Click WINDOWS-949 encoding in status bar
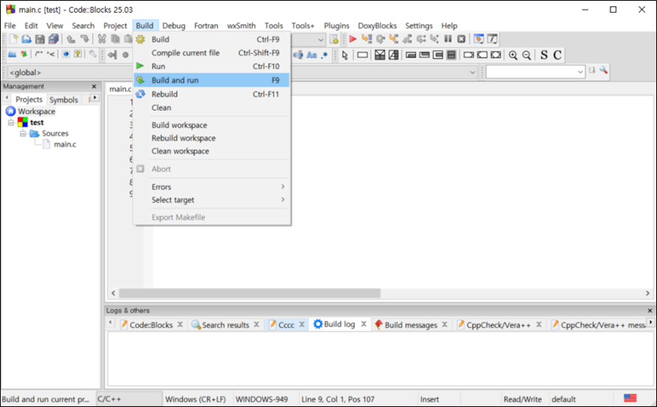 pyautogui.click(x=261, y=399)
